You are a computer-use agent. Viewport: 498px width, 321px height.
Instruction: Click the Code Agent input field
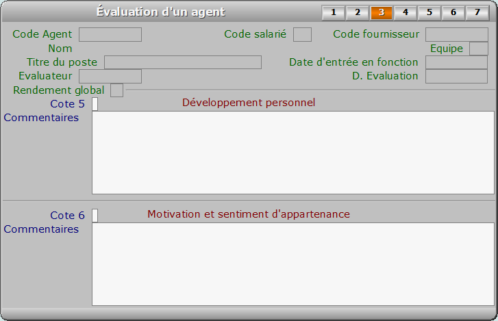point(110,35)
